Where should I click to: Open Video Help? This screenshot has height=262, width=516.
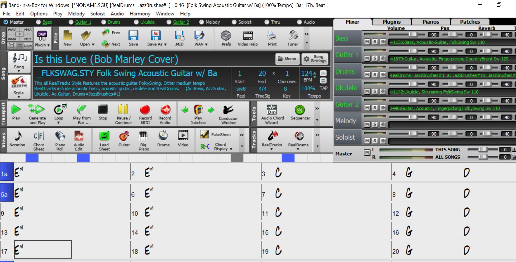(x=248, y=38)
